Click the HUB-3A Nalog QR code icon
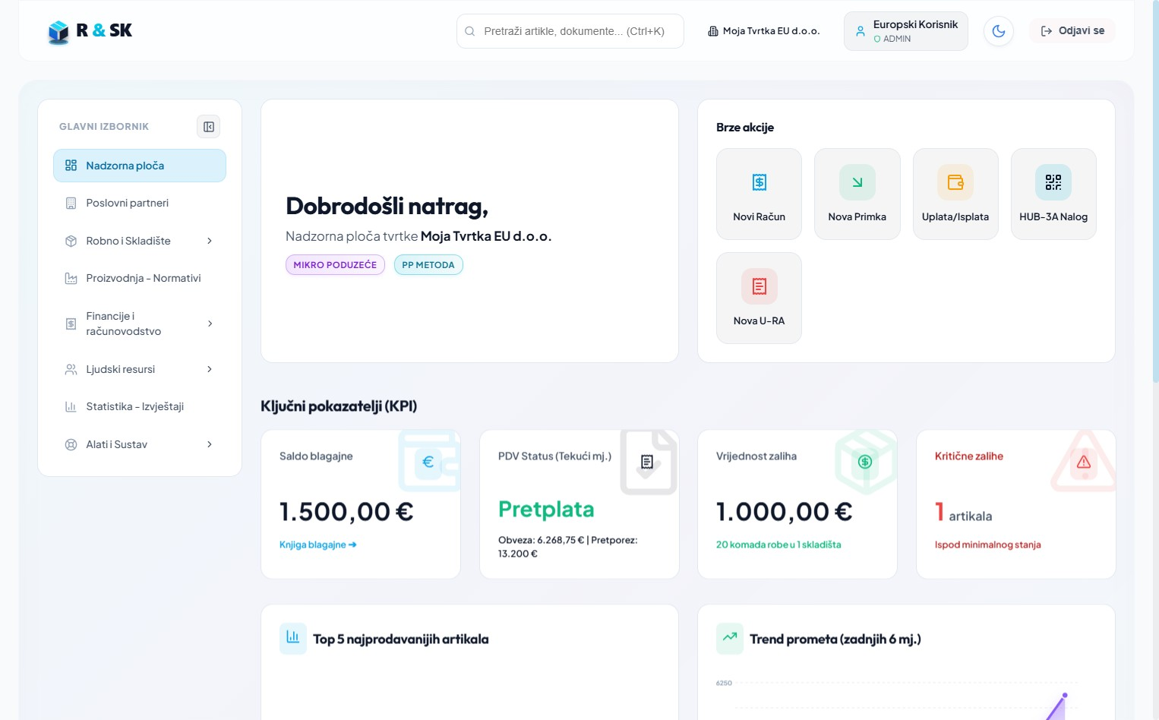This screenshot has width=1159, height=720. (1053, 182)
